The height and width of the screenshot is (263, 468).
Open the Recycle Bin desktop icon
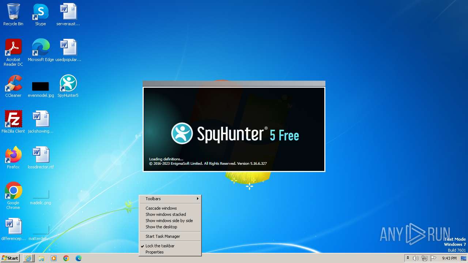[x=13, y=15]
